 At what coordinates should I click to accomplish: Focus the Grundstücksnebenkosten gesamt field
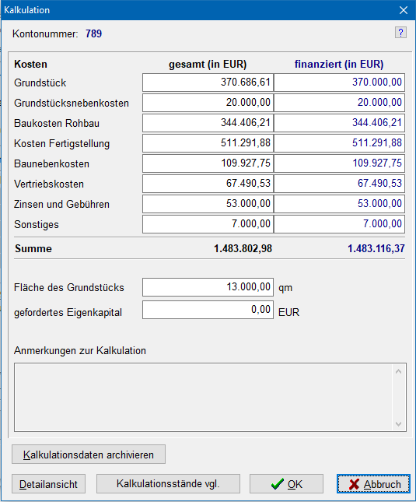[x=208, y=103]
